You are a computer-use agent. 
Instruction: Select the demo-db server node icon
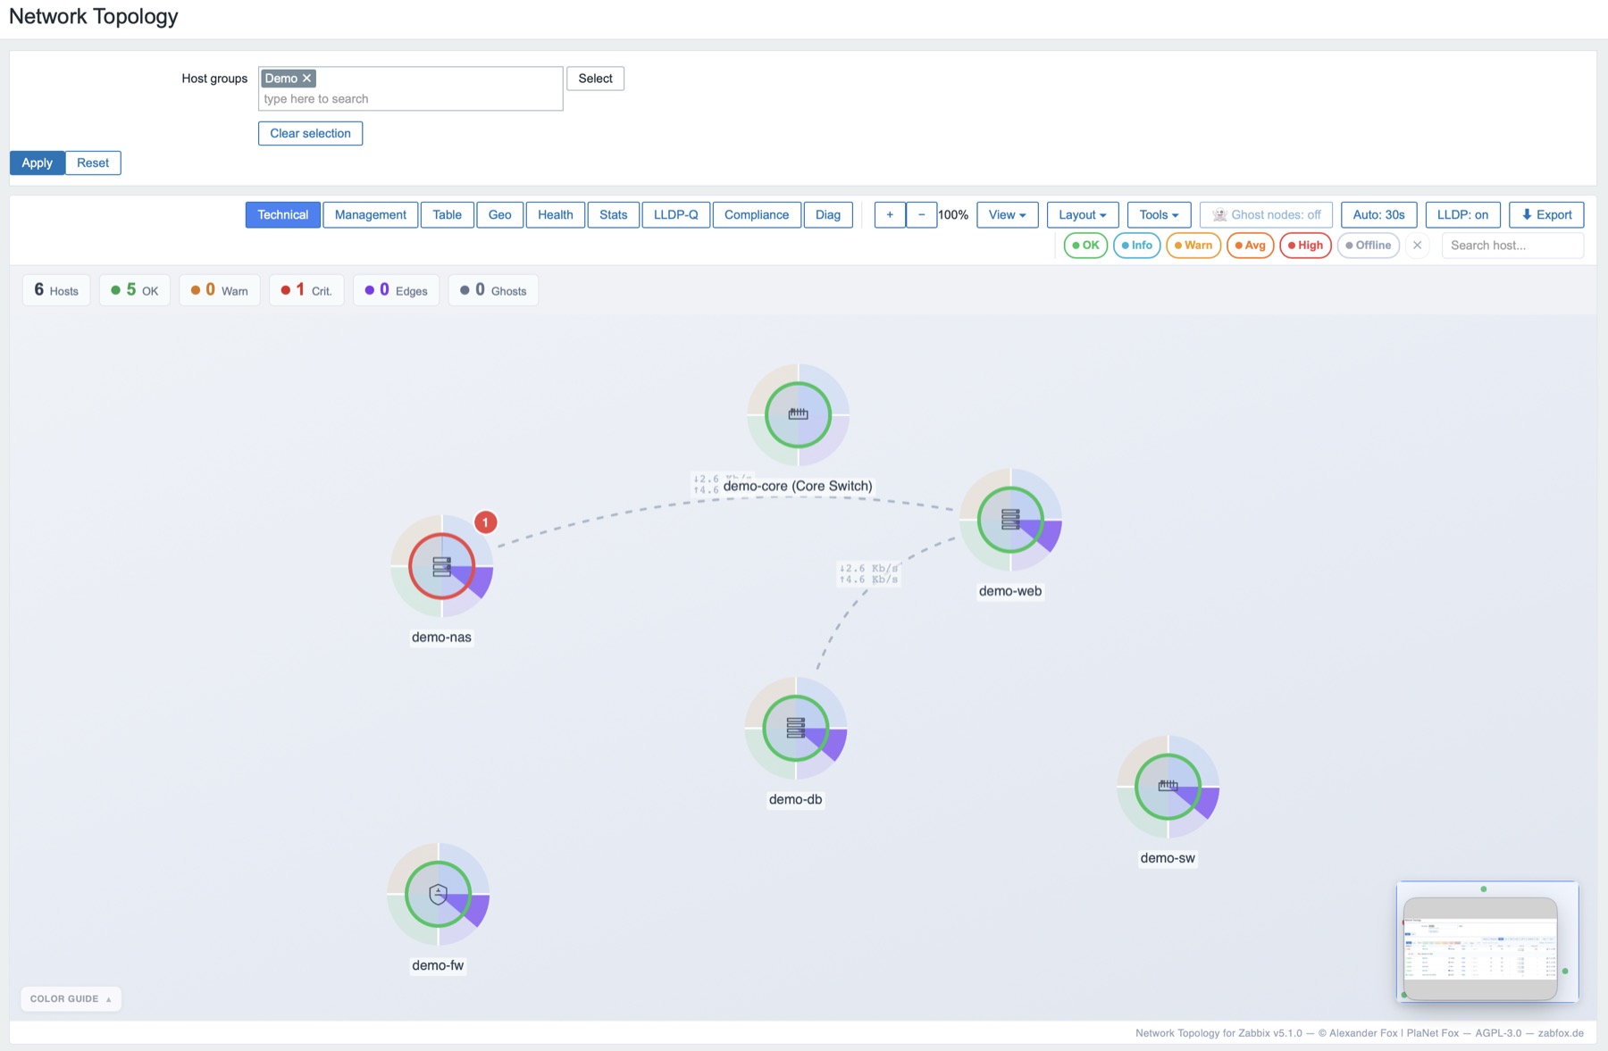point(795,728)
